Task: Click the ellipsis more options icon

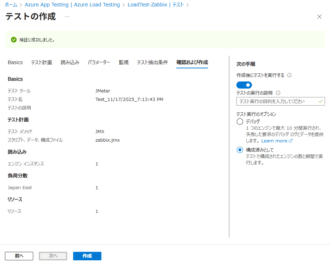Action: click(x=67, y=17)
